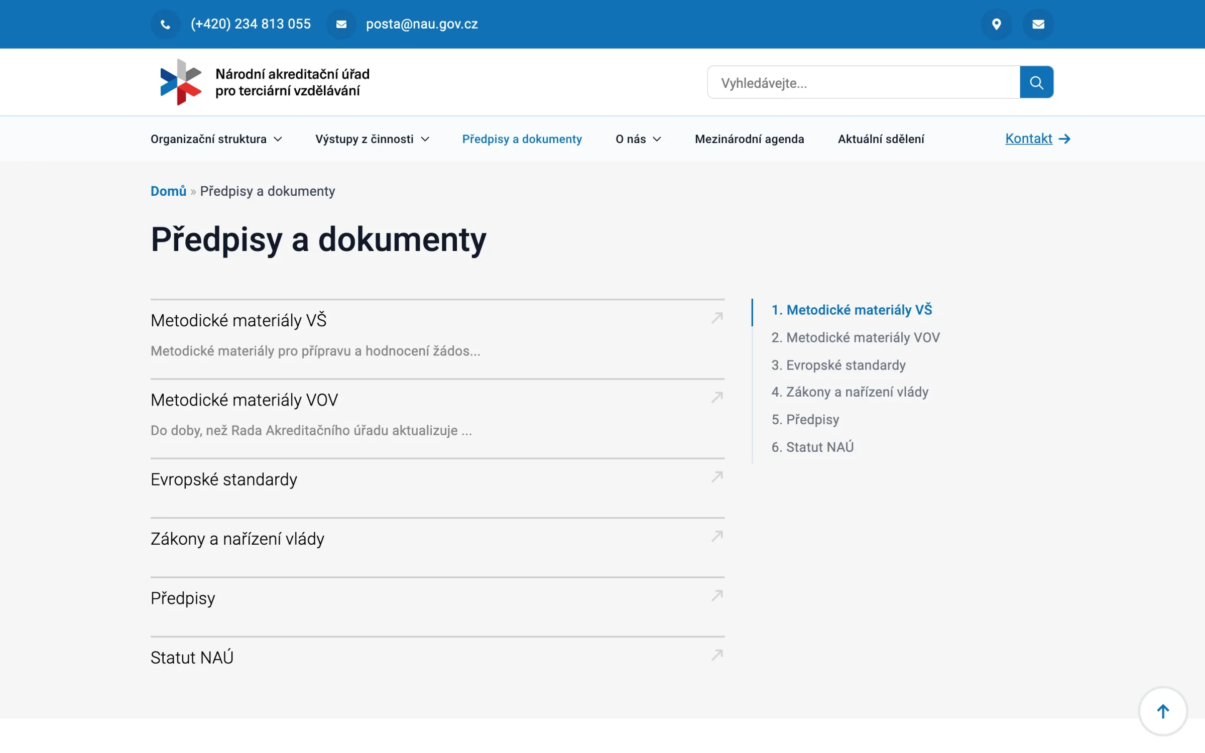Click arrow icon on Předpisy row

pyautogui.click(x=717, y=595)
